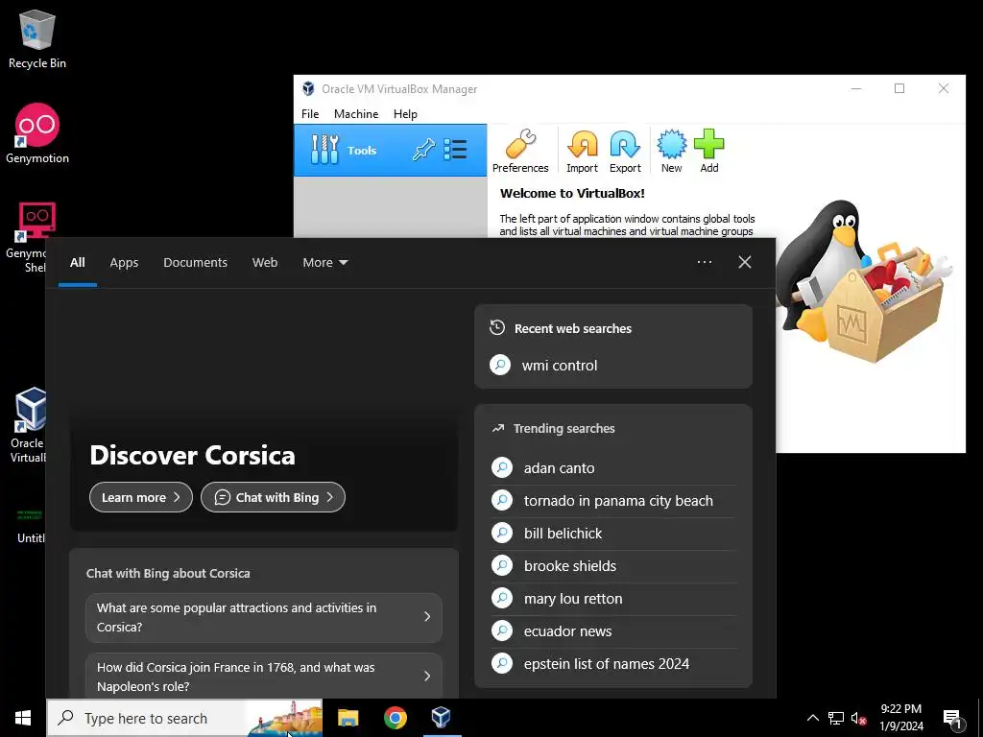
Task: Click the Learn more button
Action: pos(141,497)
